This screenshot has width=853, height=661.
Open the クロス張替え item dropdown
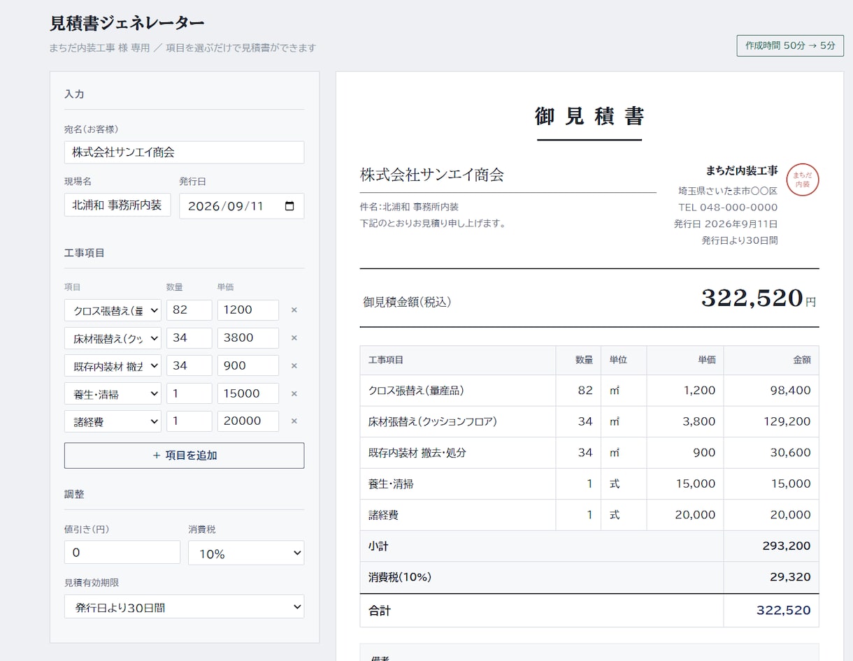pos(113,310)
